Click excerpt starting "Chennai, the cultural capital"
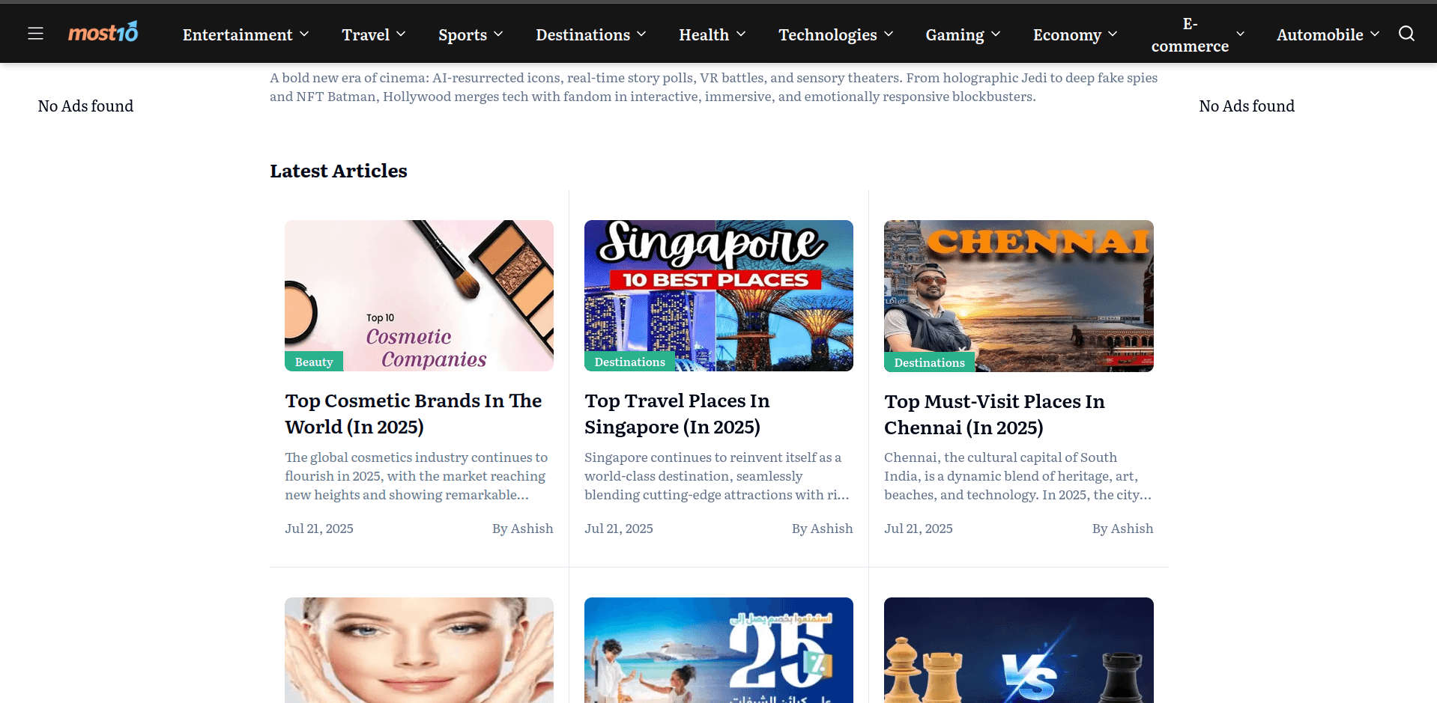The image size is (1437, 703). [x=1017, y=476]
